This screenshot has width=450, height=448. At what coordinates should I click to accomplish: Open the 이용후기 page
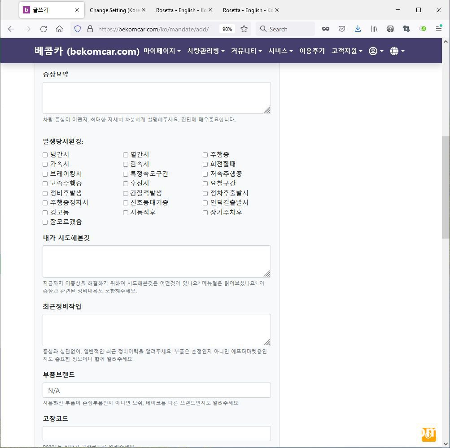click(312, 51)
